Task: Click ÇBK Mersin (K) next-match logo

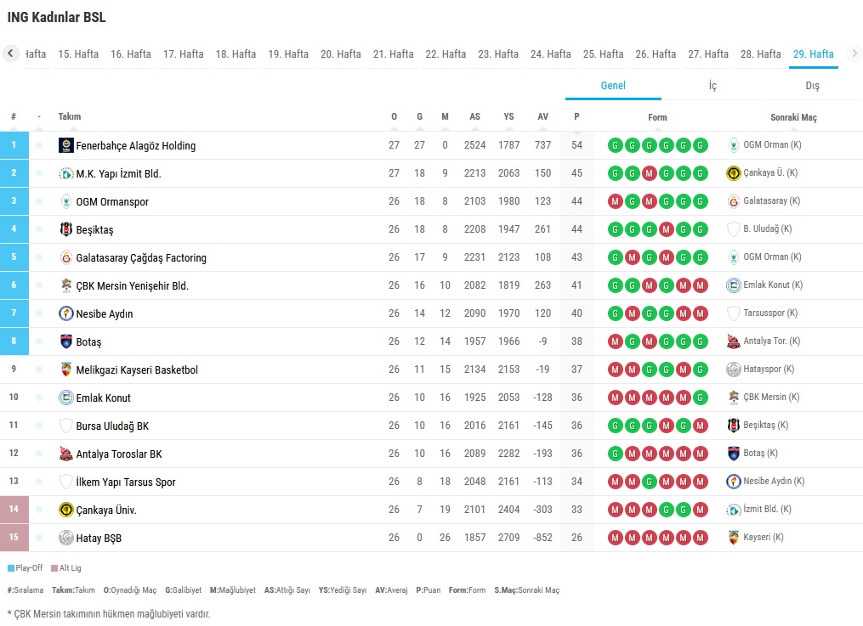Action: [x=733, y=398]
